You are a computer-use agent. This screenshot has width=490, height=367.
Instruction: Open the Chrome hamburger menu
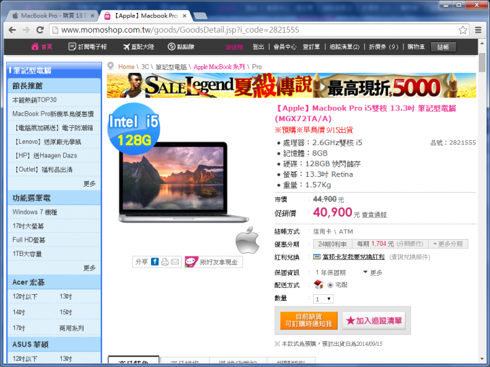[x=478, y=30]
